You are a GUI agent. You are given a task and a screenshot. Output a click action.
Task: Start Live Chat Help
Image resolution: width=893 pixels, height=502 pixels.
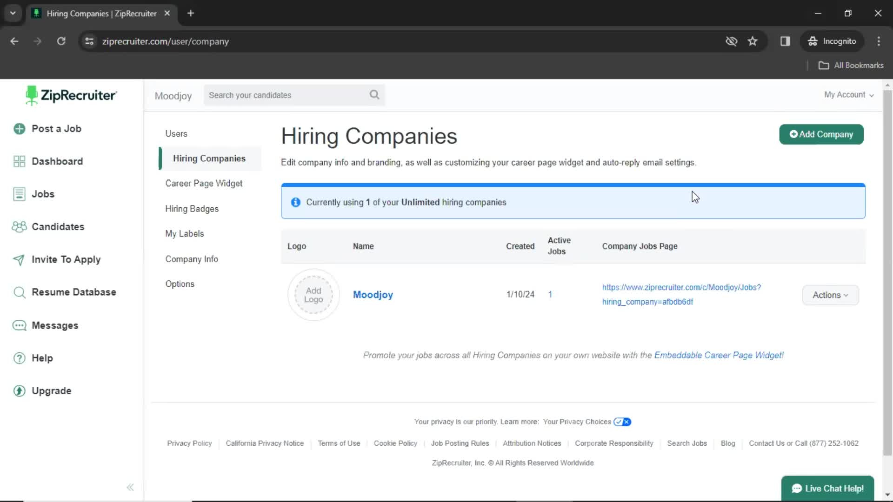tap(827, 489)
